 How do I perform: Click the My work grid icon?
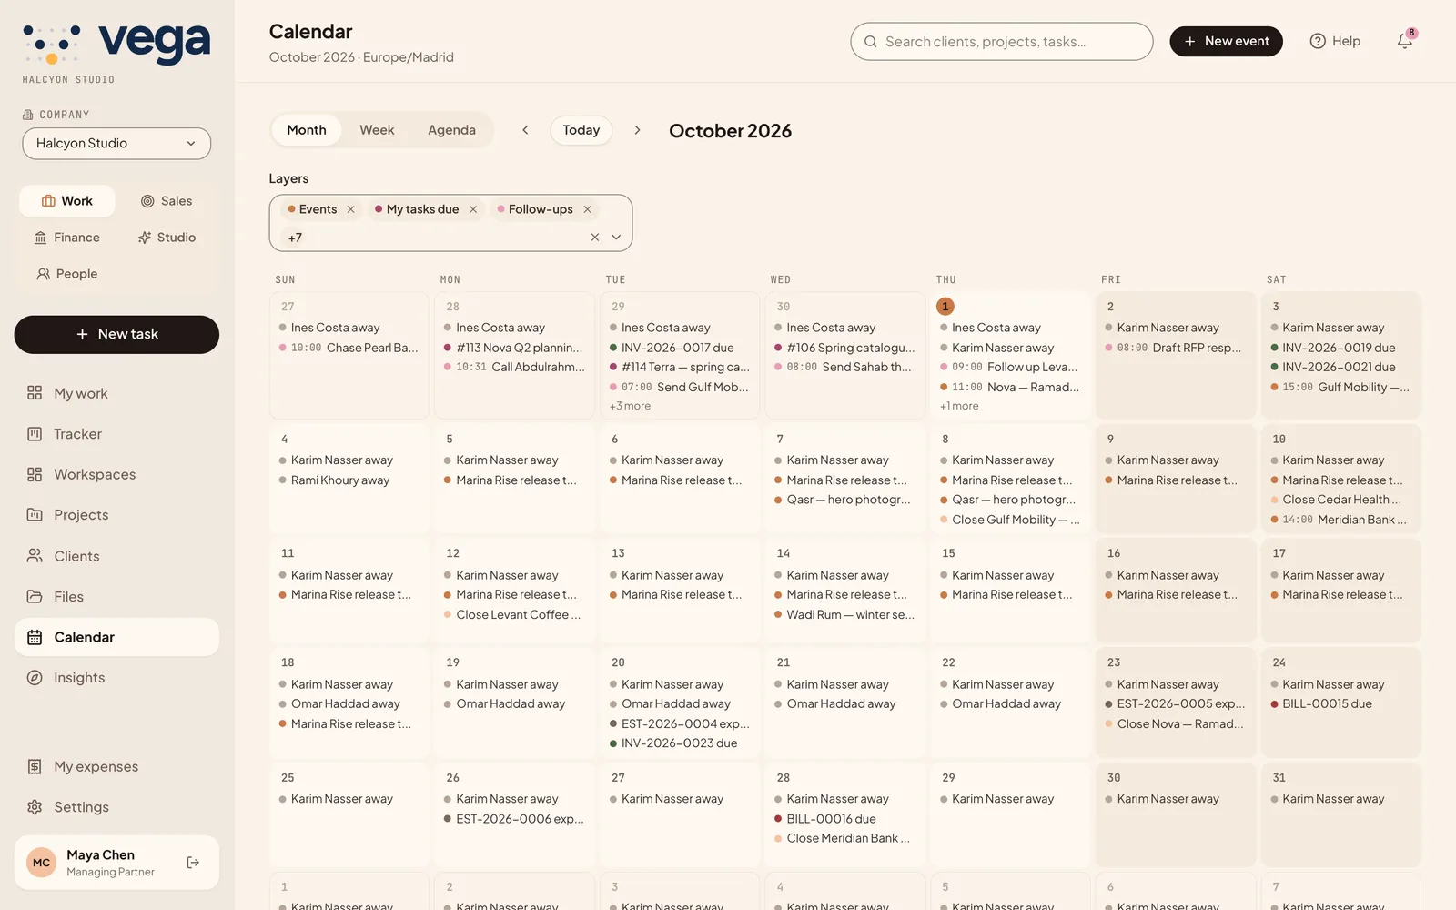tap(35, 393)
